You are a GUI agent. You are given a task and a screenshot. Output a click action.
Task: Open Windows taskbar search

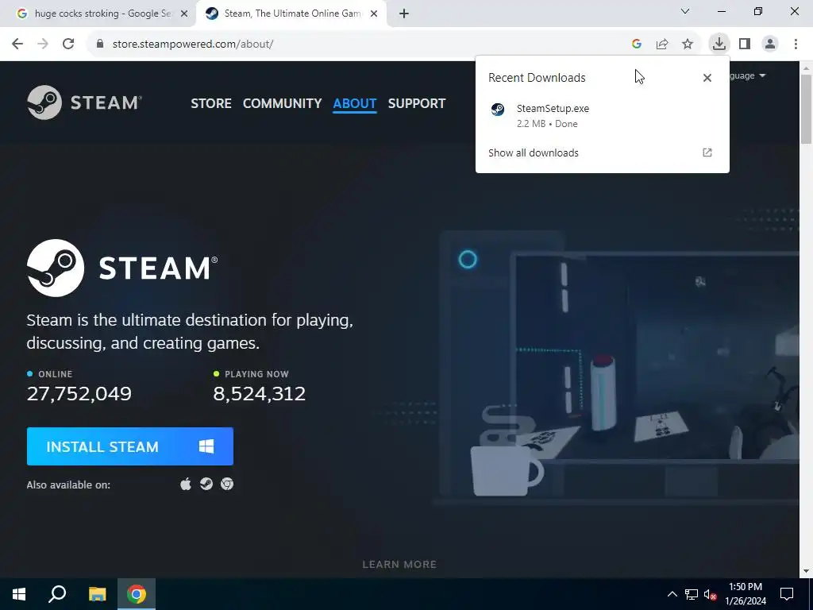(x=57, y=594)
